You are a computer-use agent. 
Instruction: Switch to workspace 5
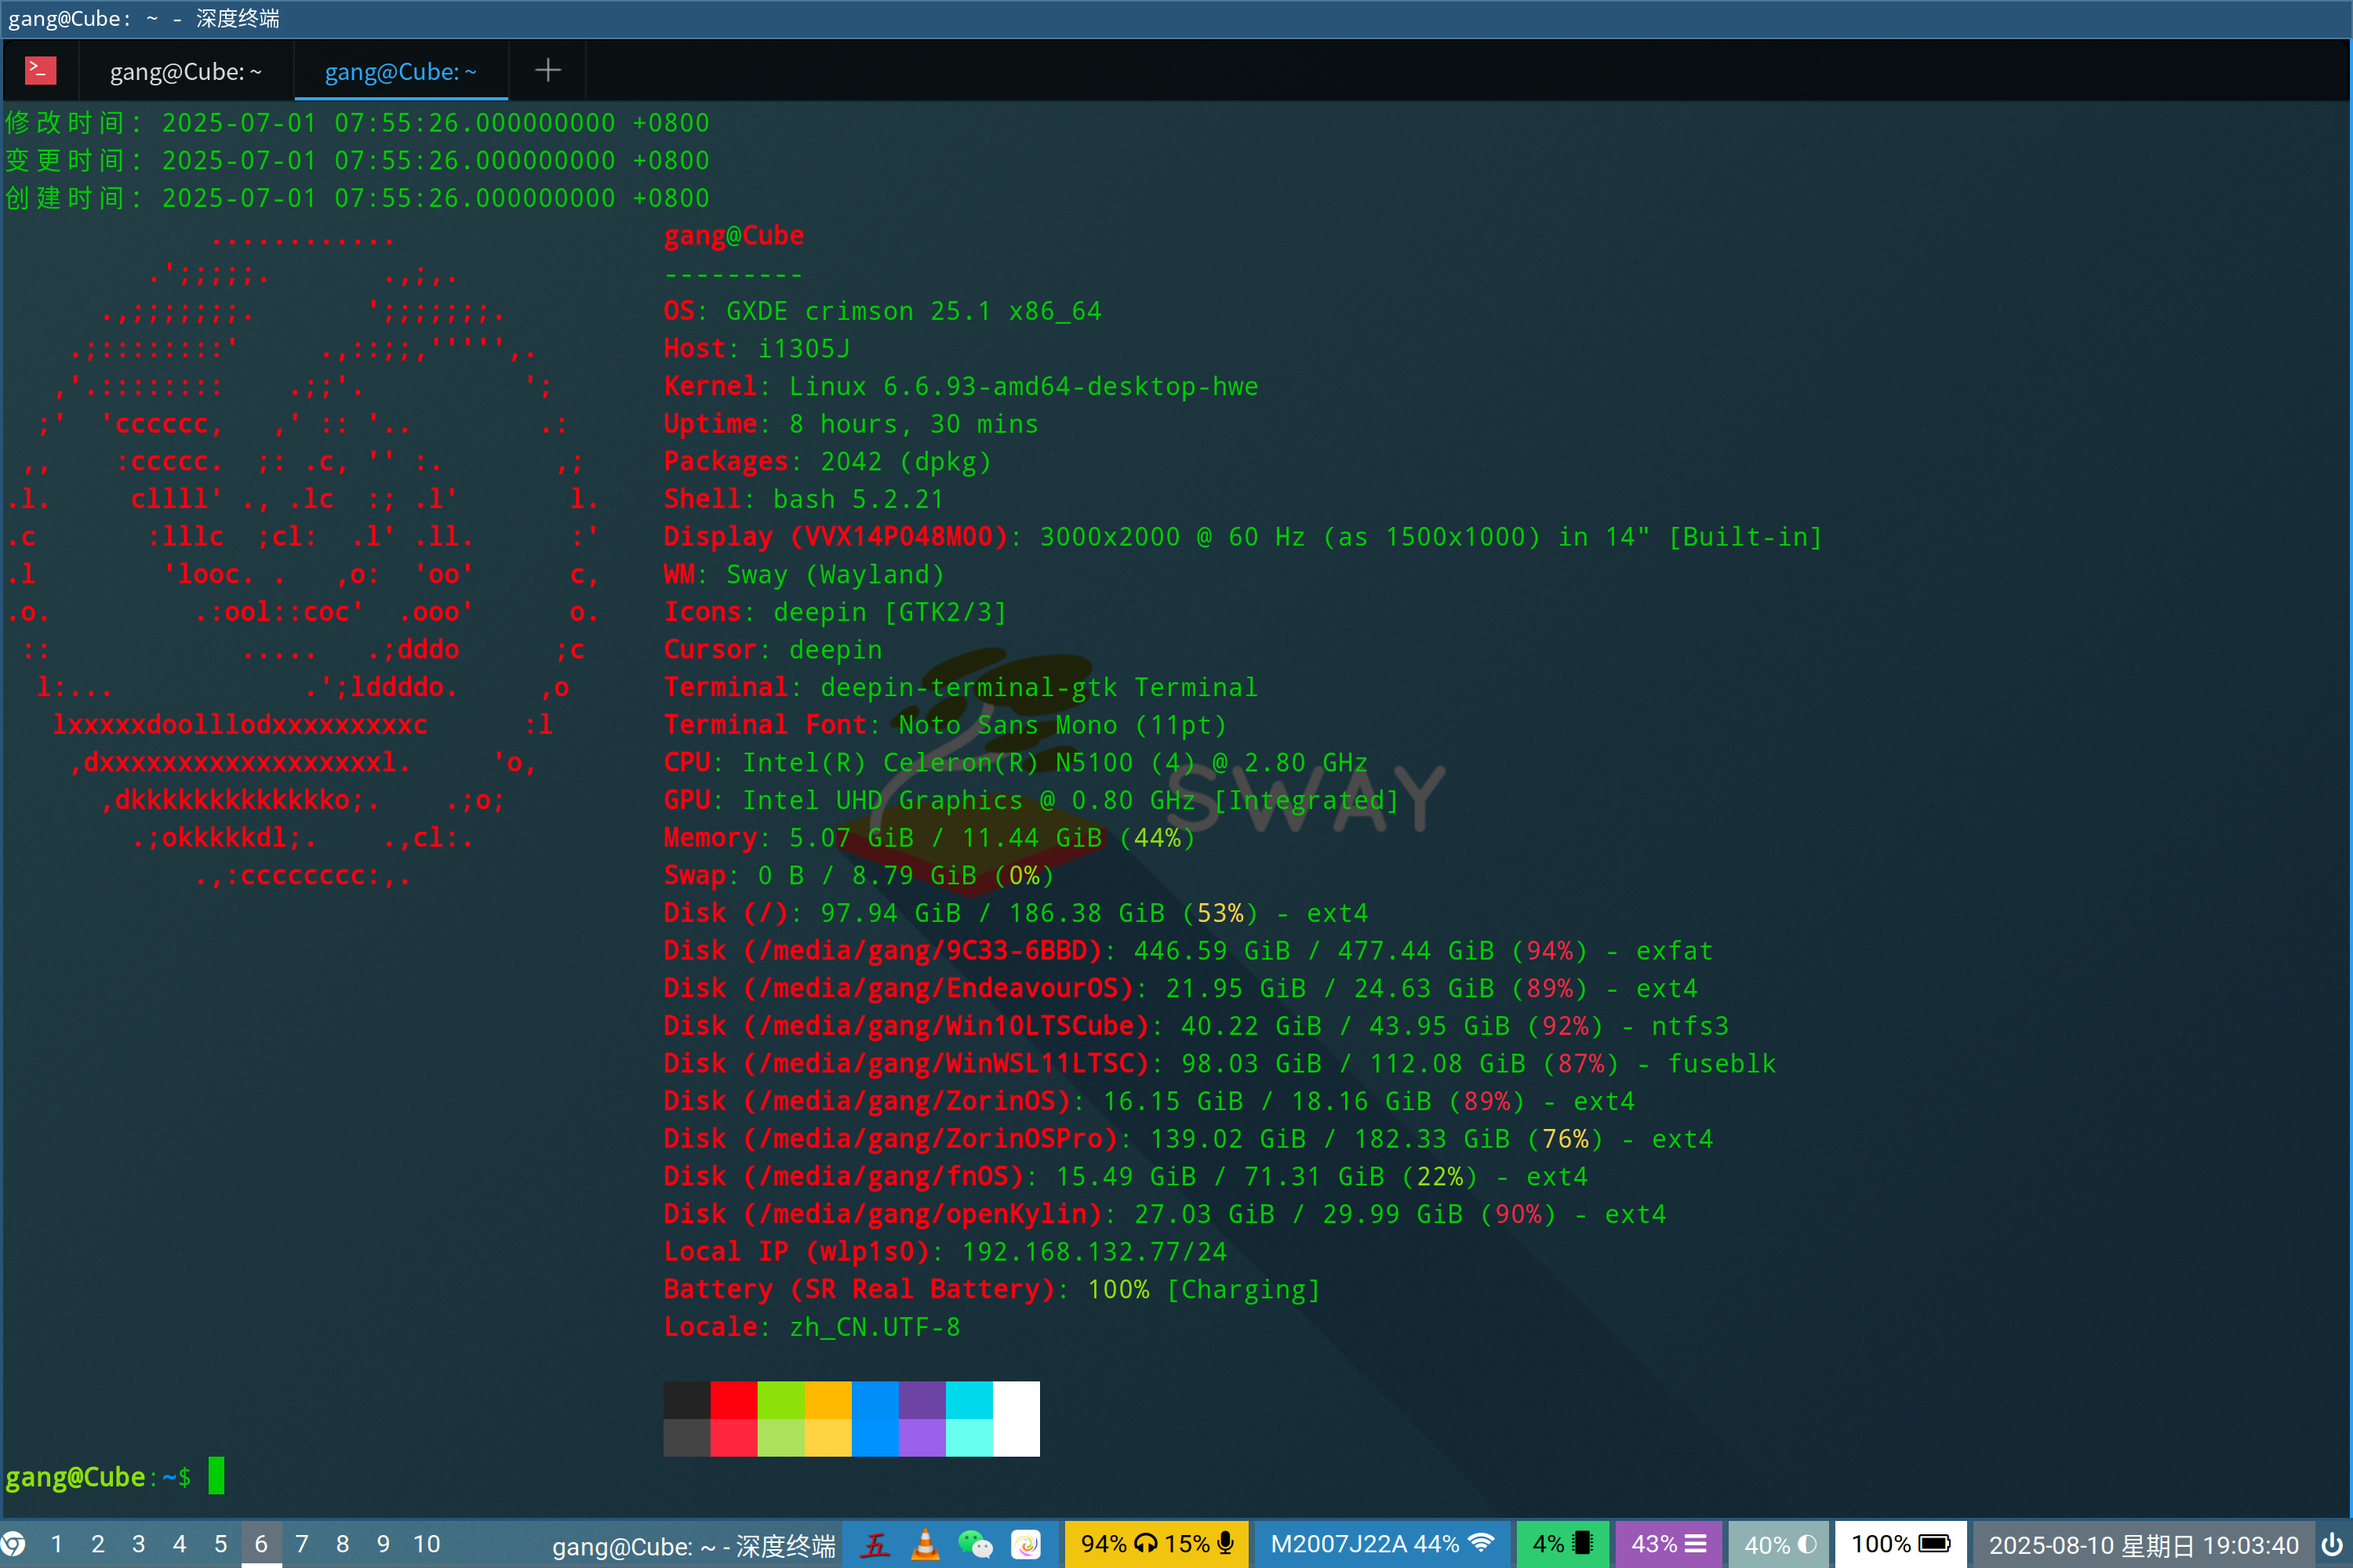click(221, 1544)
